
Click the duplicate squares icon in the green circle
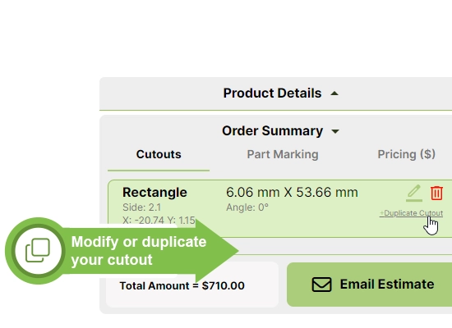(x=38, y=250)
